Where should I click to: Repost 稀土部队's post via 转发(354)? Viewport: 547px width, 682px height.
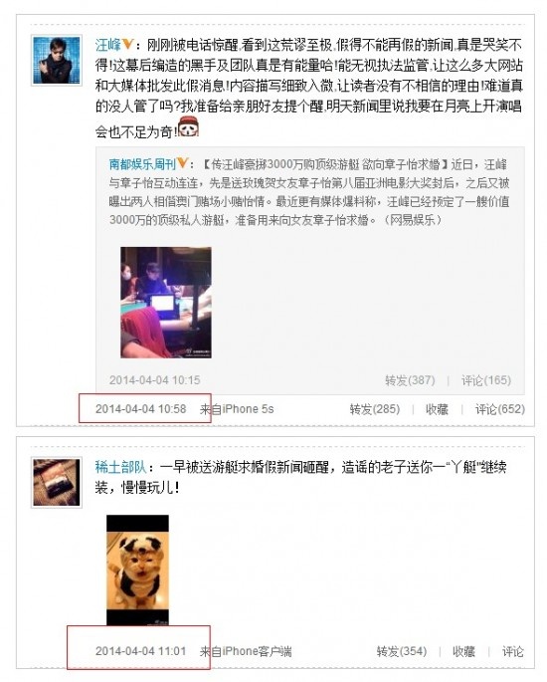point(402,651)
